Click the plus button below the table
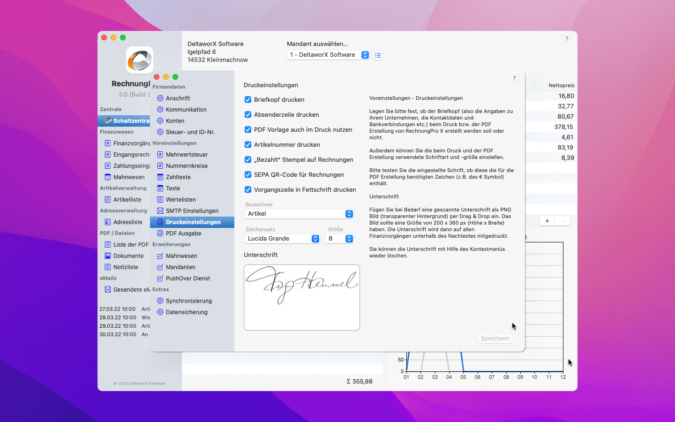This screenshot has width=675, height=422. coord(547,221)
